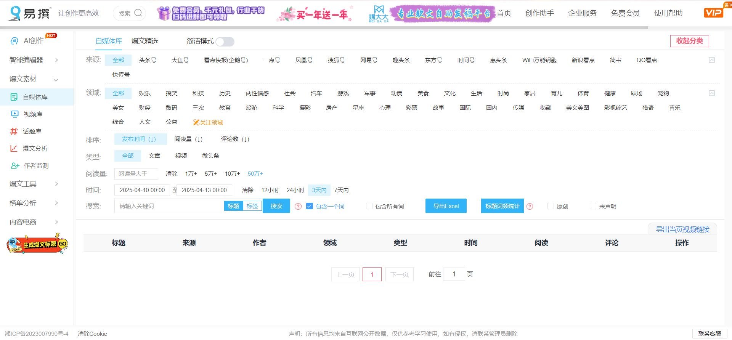Click the 话题库 hashtag icon
The height and width of the screenshot is (340, 732).
[14, 132]
